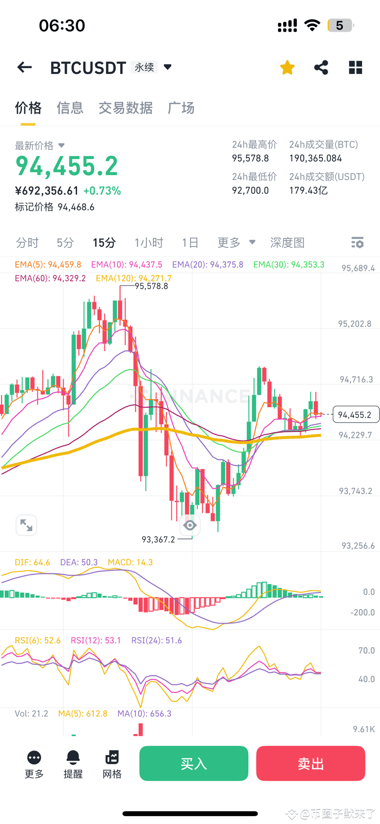This screenshot has width=380, height=824.
Task: Tap the current price tag 94,455.2
Action: point(356,414)
